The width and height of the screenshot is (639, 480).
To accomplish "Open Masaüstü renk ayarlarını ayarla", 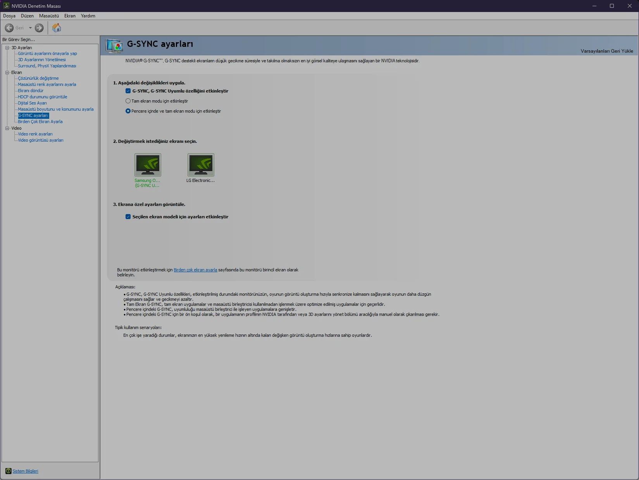I will tap(47, 84).
